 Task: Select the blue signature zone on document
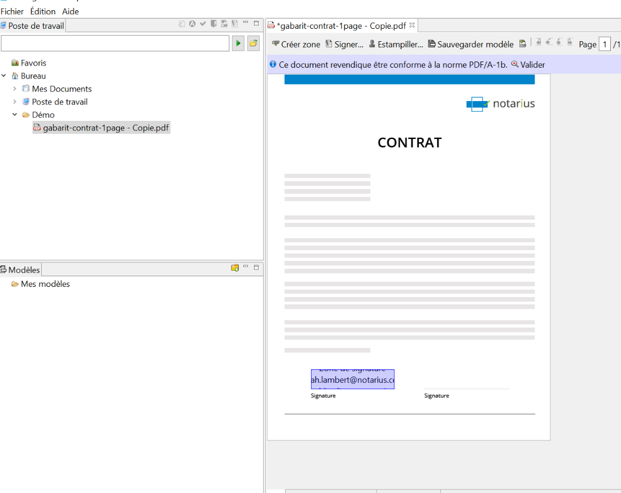(352, 379)
